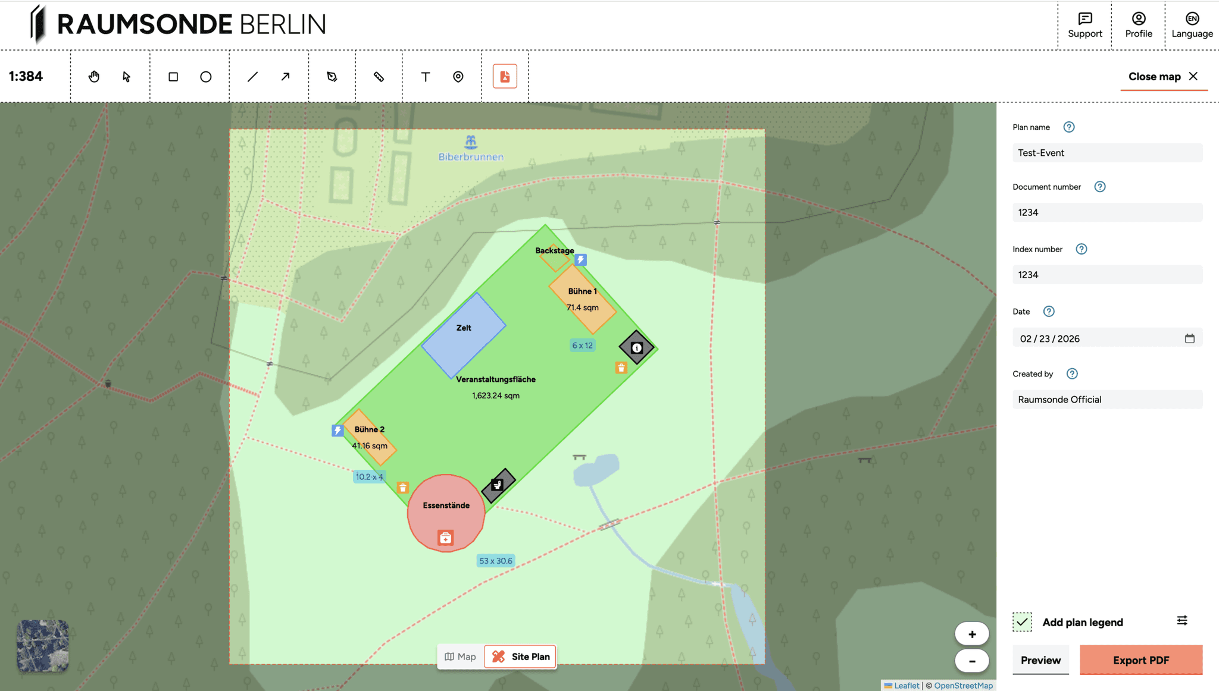Click inside the Plan name field
The width and height of the screenshot is (1219, 691).
[x=1107, y=153]
